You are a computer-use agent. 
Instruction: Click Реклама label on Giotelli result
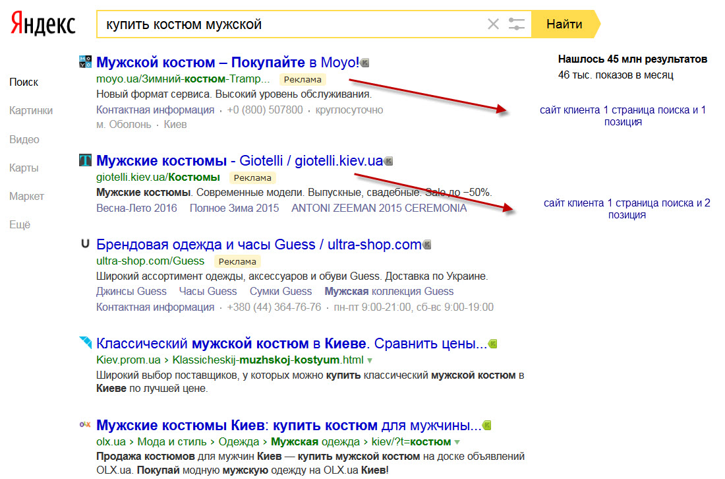[252, 177]
